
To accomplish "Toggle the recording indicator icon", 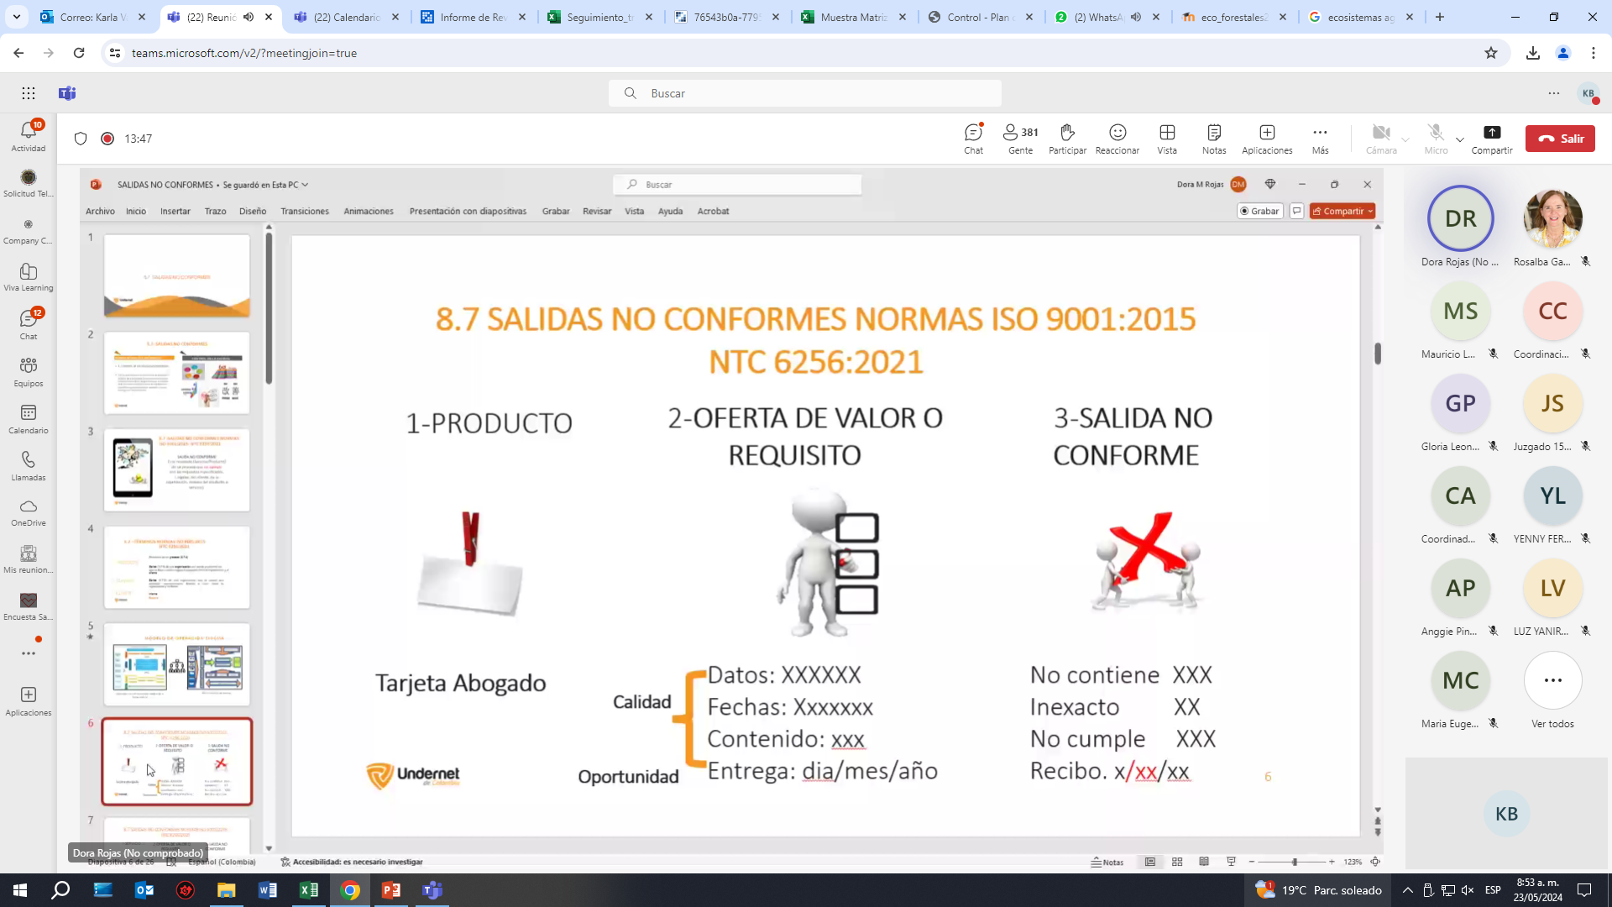I will [107, 139].
